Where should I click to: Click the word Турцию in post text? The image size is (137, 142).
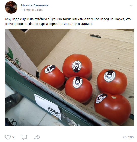click(56, 19)
